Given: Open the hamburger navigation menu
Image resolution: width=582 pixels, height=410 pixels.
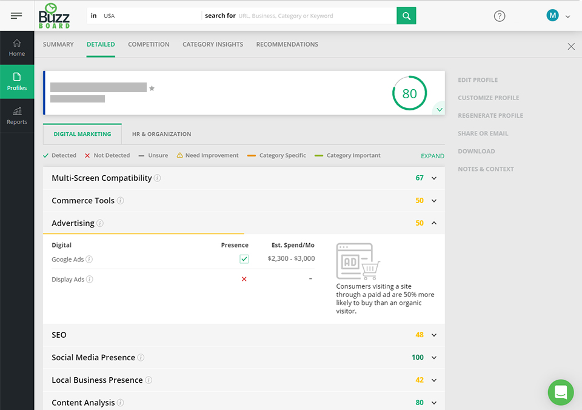Looking at the screenshot, I should 16,15.
